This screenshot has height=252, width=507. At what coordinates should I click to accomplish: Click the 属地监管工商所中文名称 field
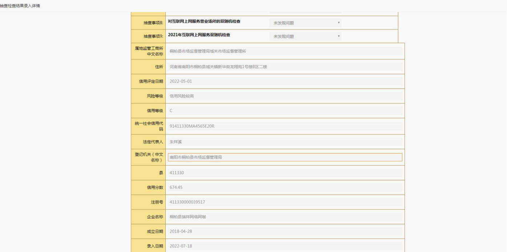(285, 51)
